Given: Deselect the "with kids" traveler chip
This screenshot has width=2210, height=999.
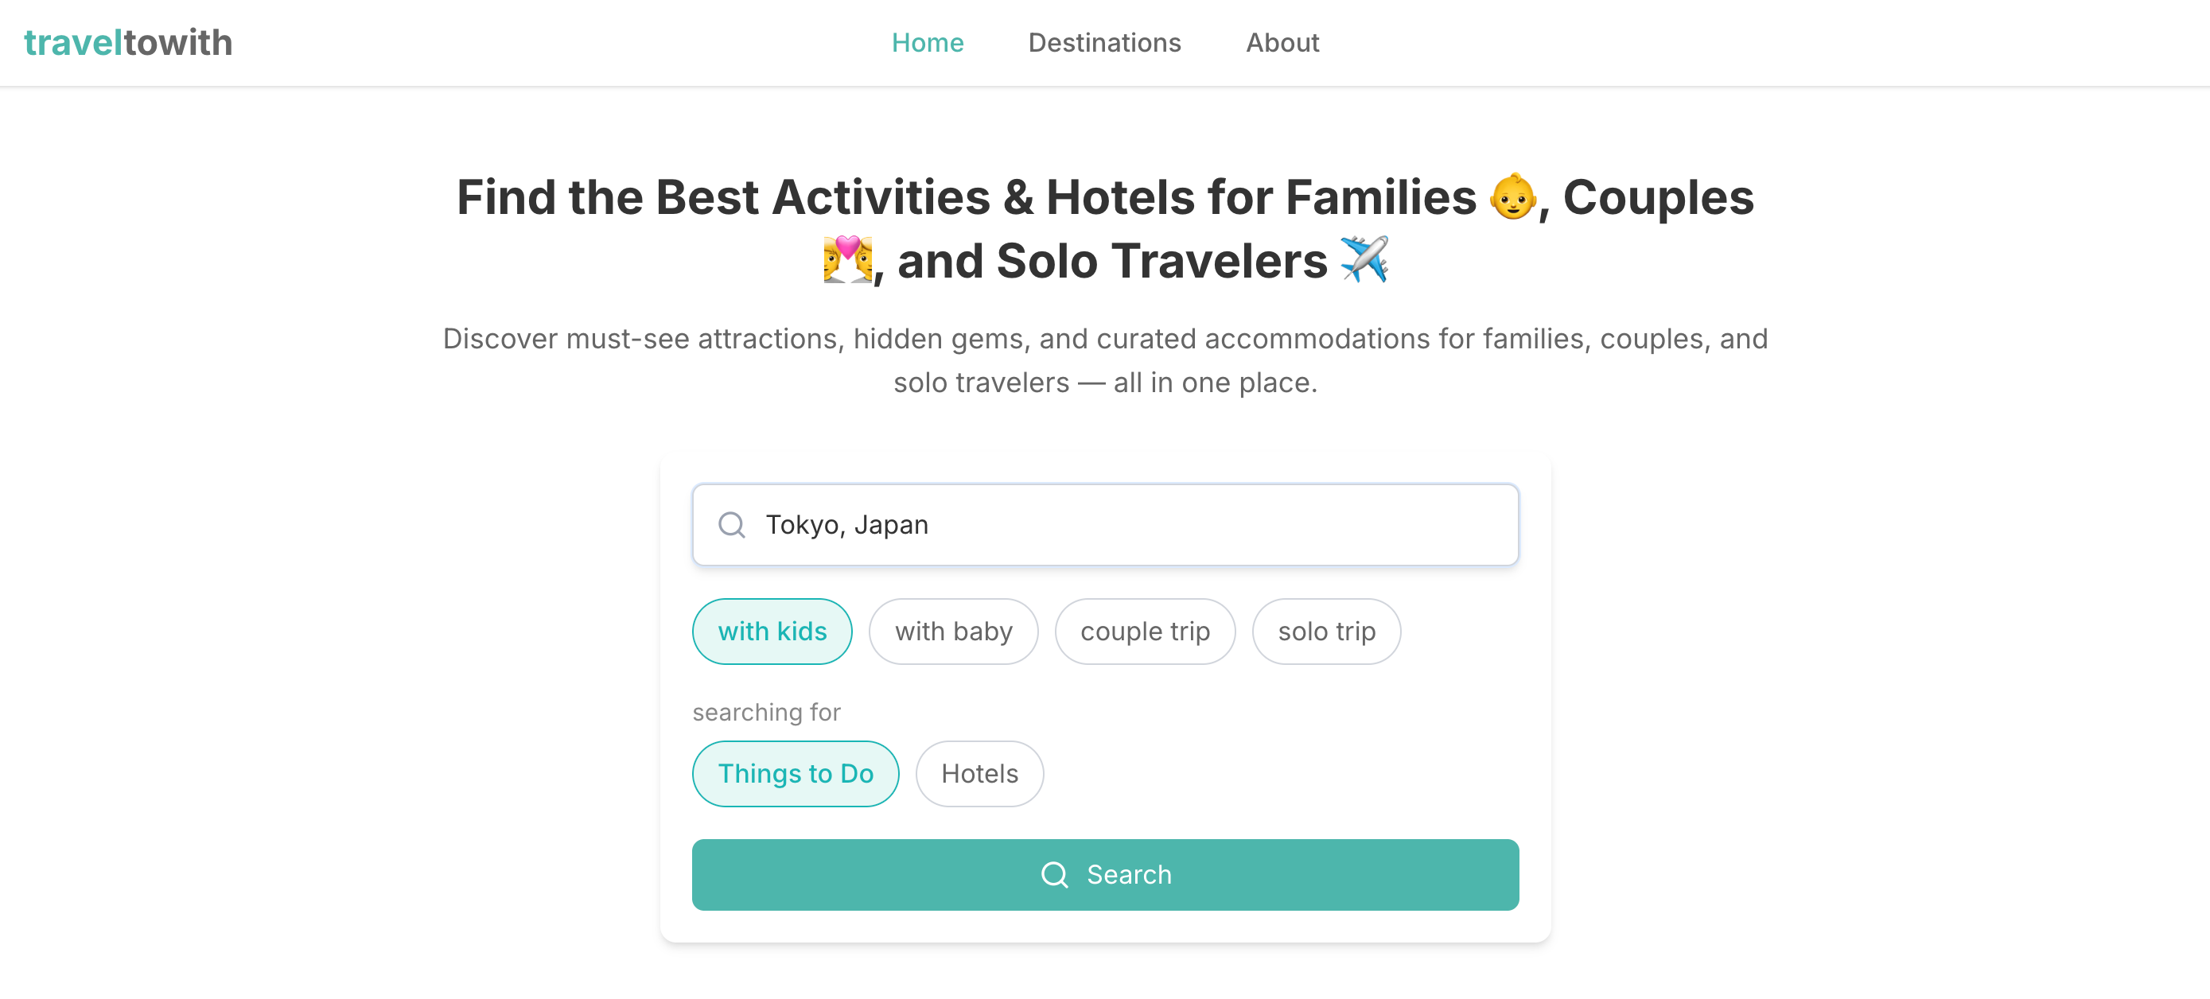Looking at the screenshot, I should pos(772,631).
